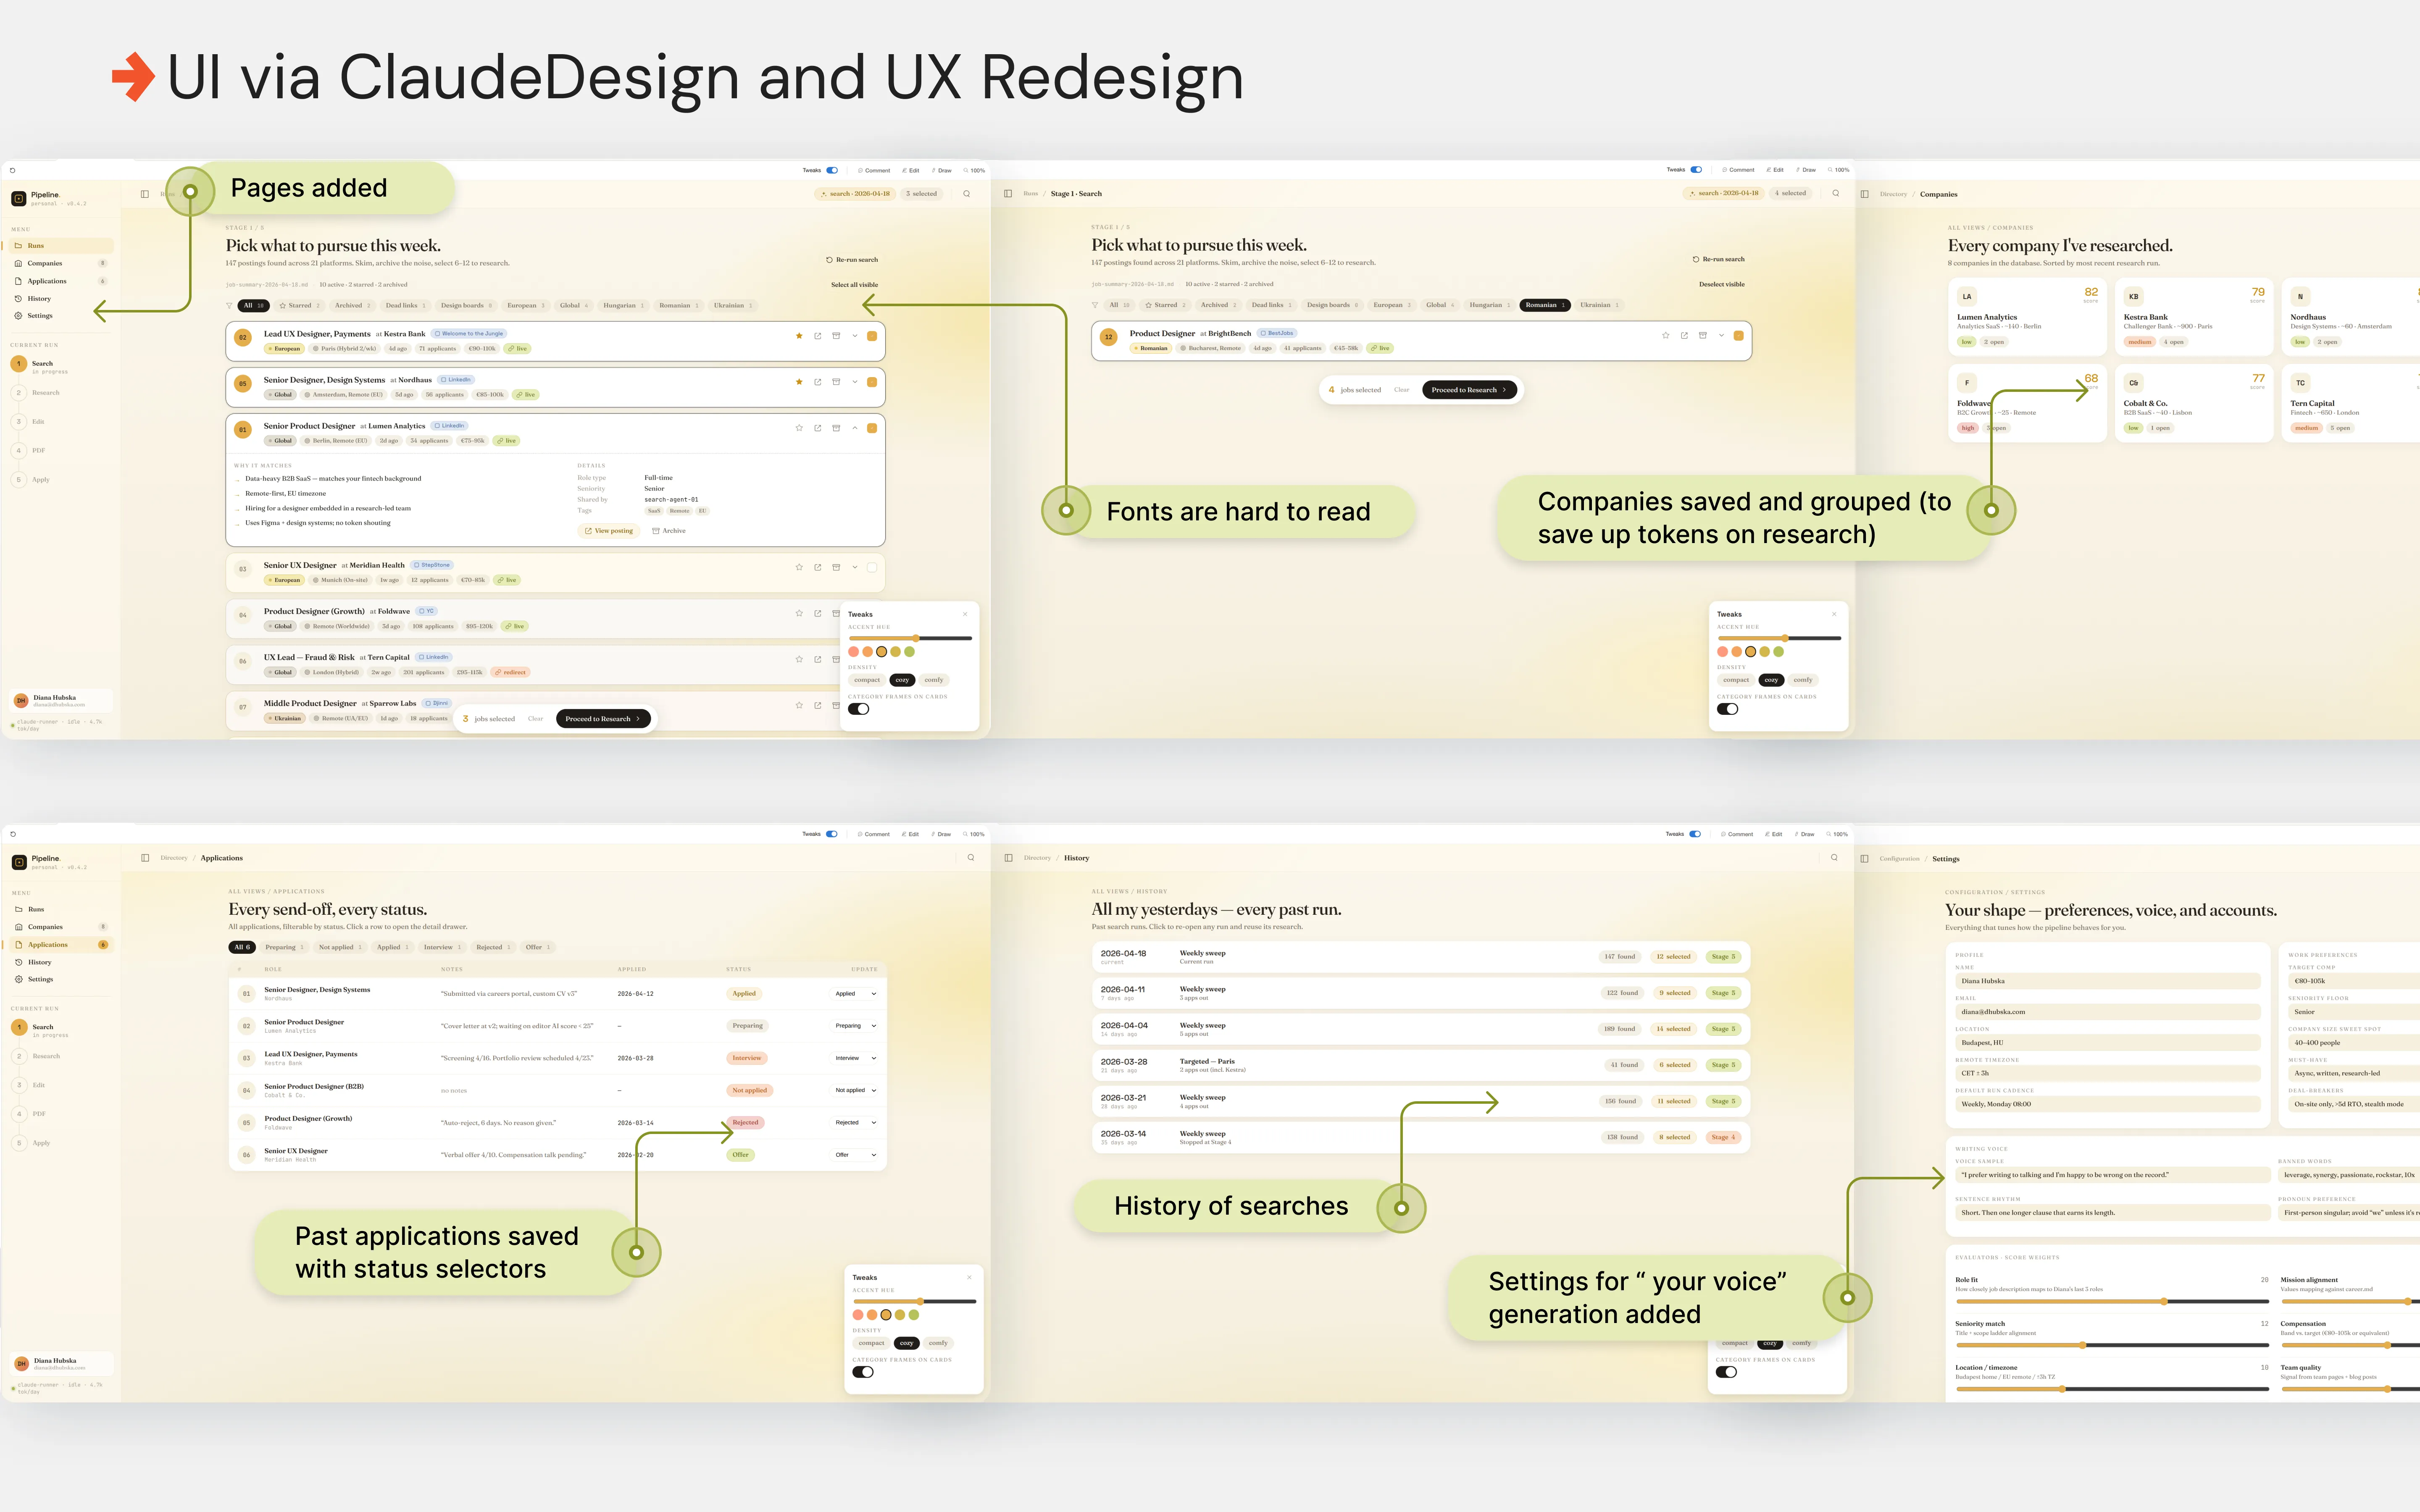
Task: Expand Product Designer BrightBench card chevron
Action: click(x=1721, y=335)
